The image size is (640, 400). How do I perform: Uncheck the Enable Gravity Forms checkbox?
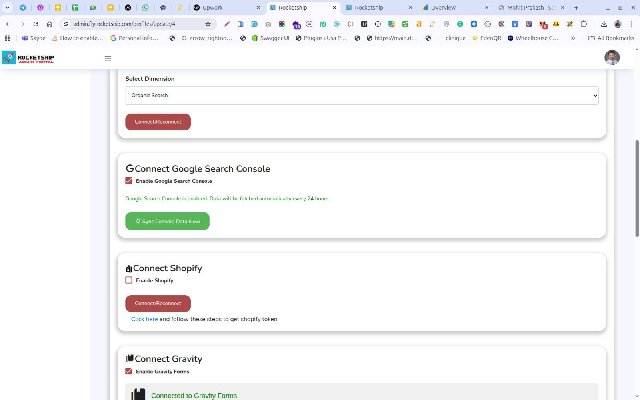pos(129,371)
